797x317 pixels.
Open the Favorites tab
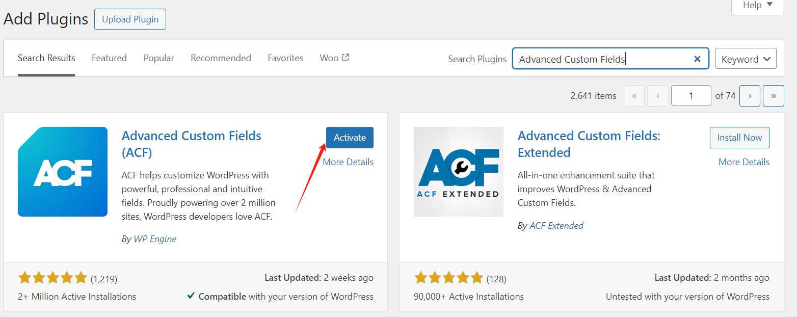tap(285, 58)
